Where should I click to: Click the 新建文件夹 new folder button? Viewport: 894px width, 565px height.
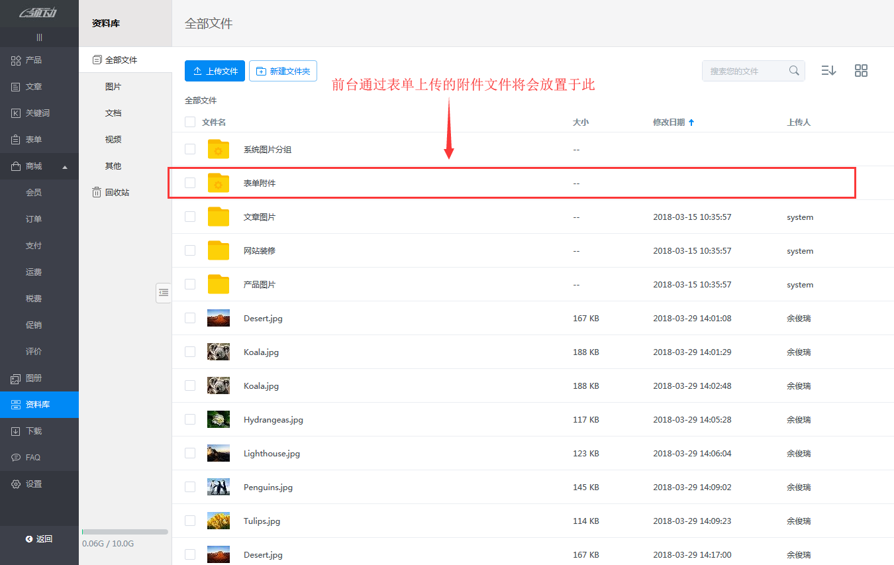coord(283,71)
